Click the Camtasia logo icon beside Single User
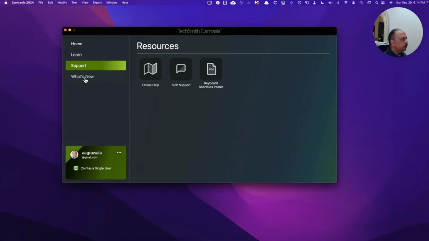429x241 pixels. (x=76, y=168)
